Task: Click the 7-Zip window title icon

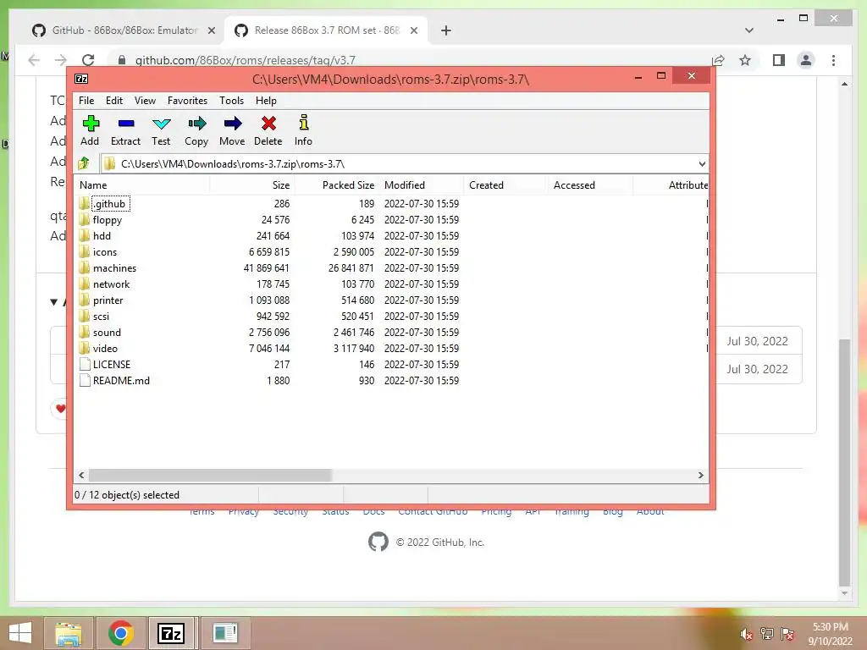Action: pos(81,79)
